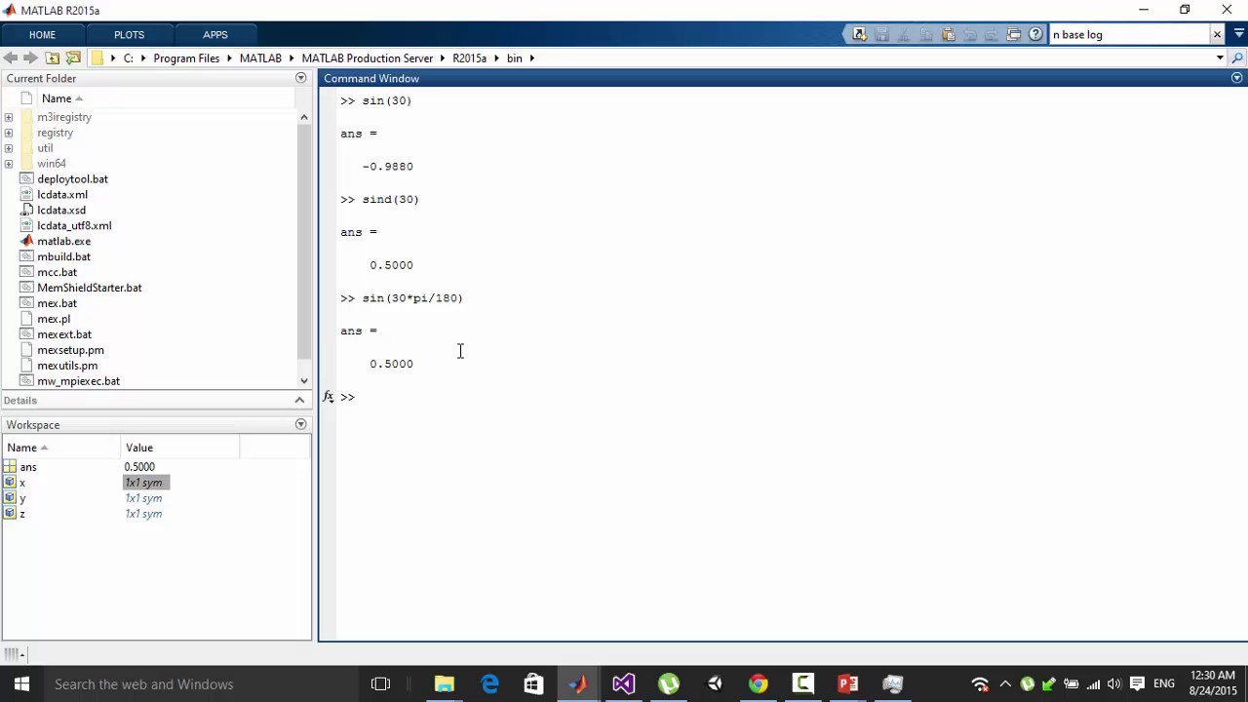Collapse the Details panel
Image resolution: width=1248 pixels, height=702 pixels.
299,401
